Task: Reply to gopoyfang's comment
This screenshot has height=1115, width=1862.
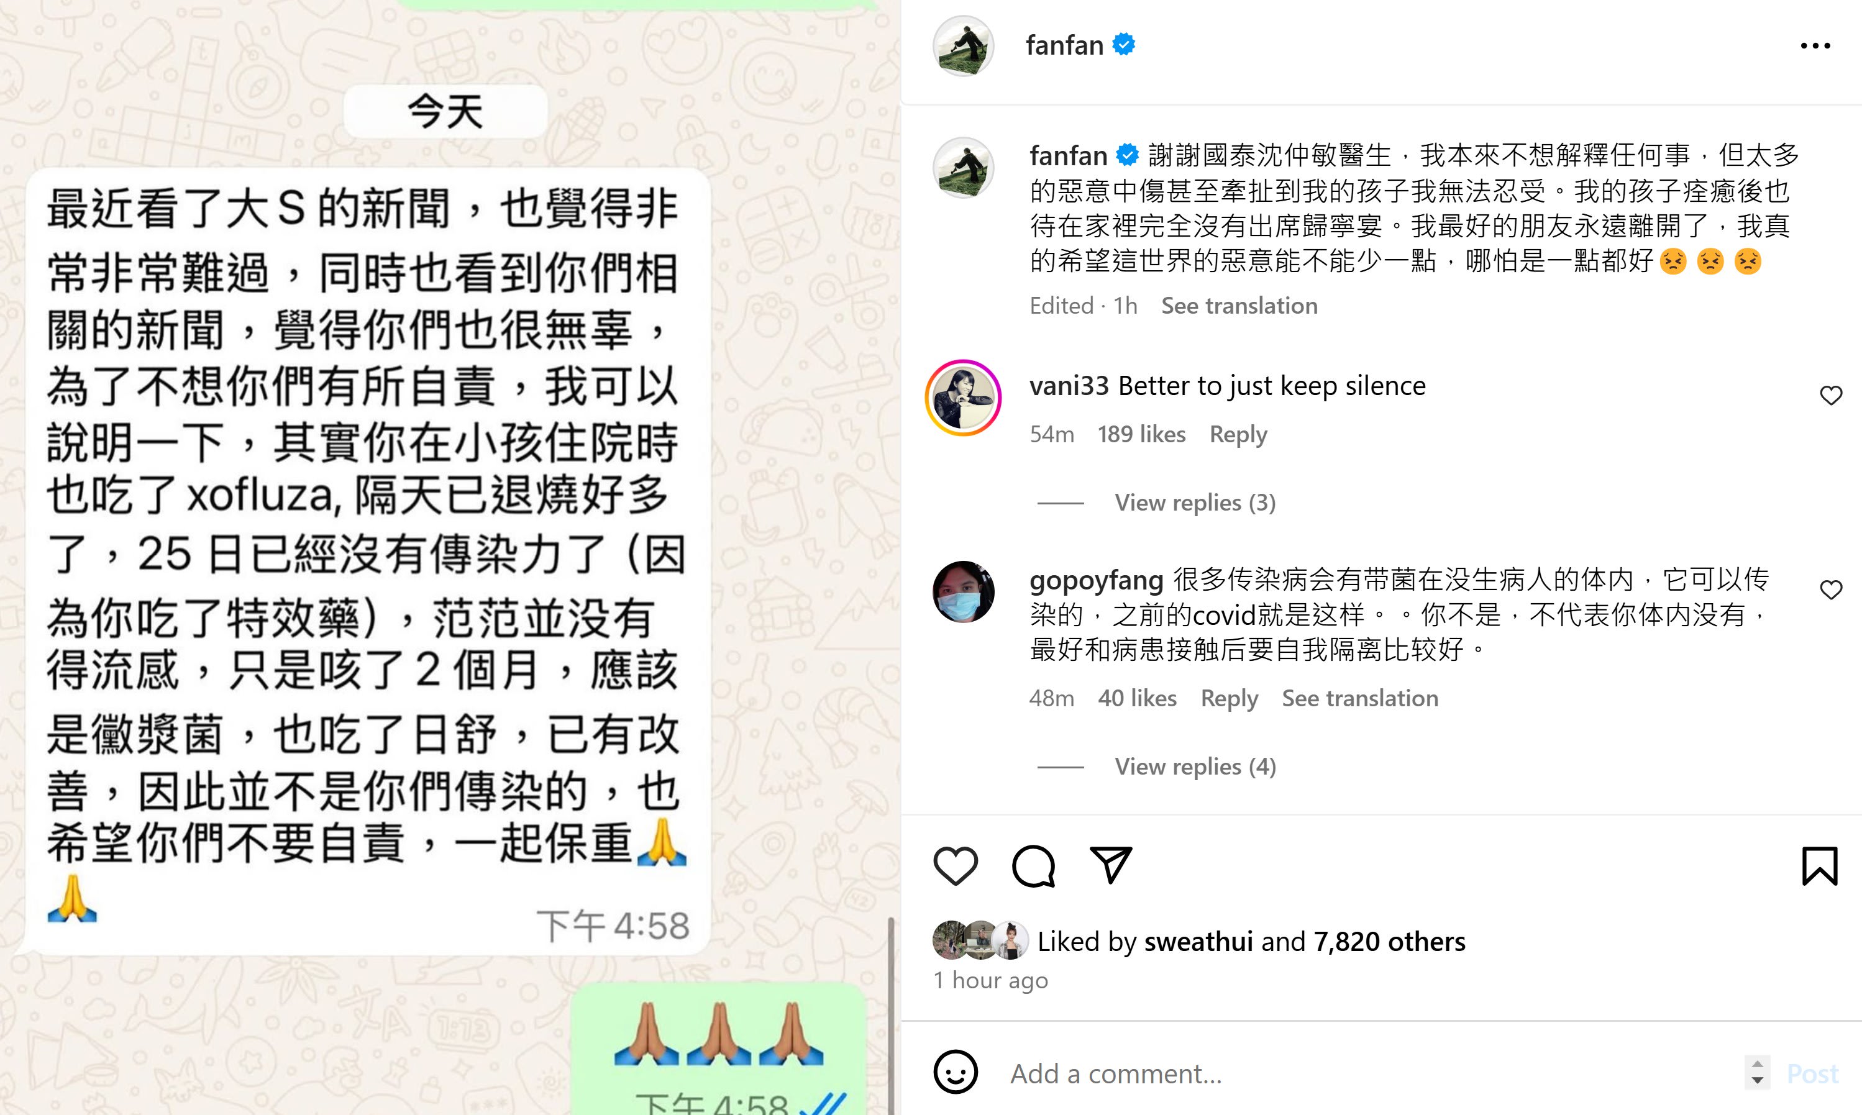Action: pos(1230,698)
